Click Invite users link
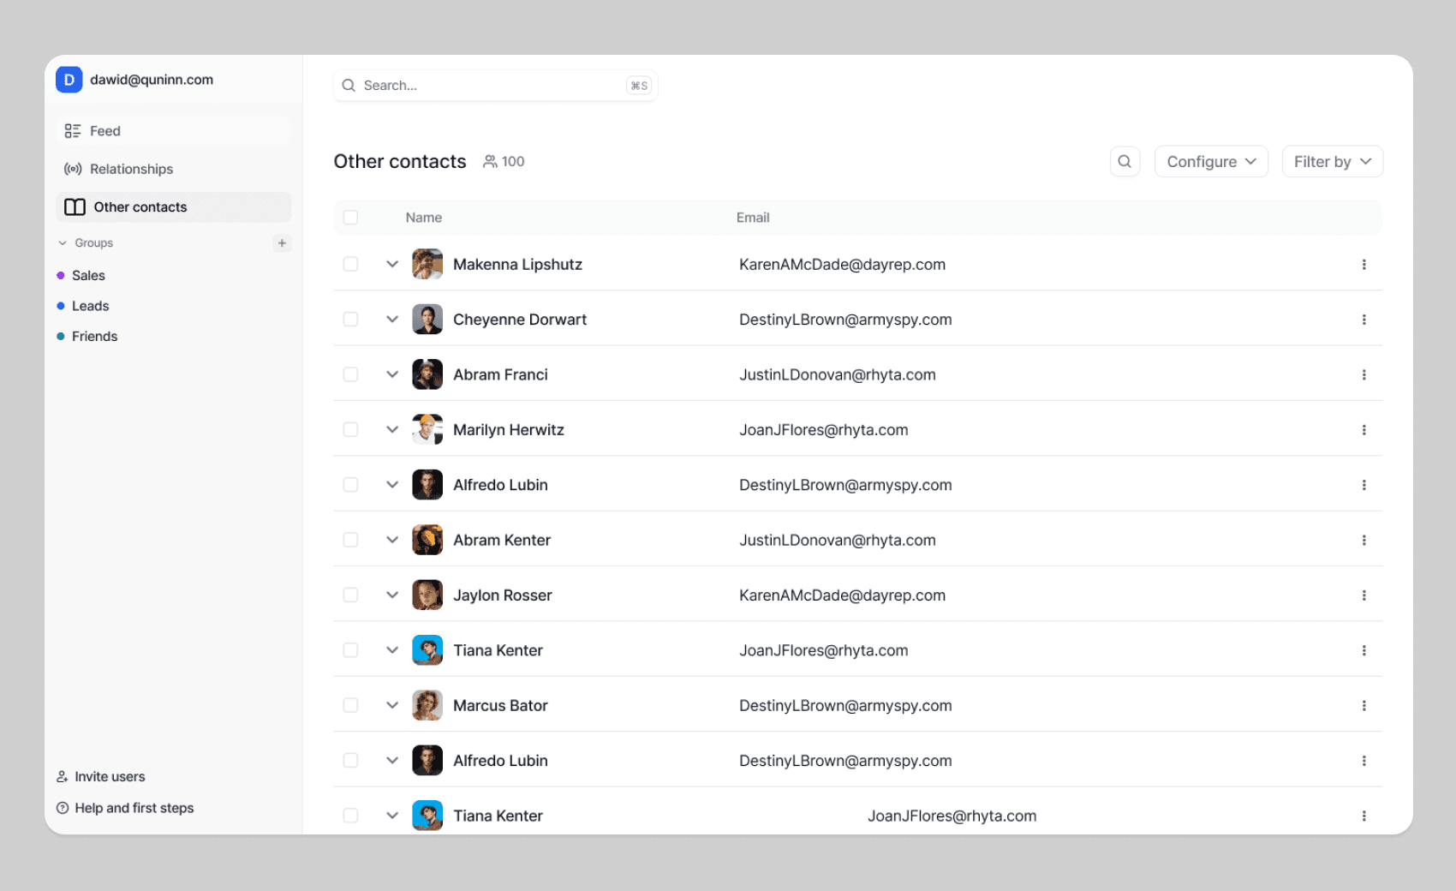This screenshot has height=891, width=1456. coord(110,777)
